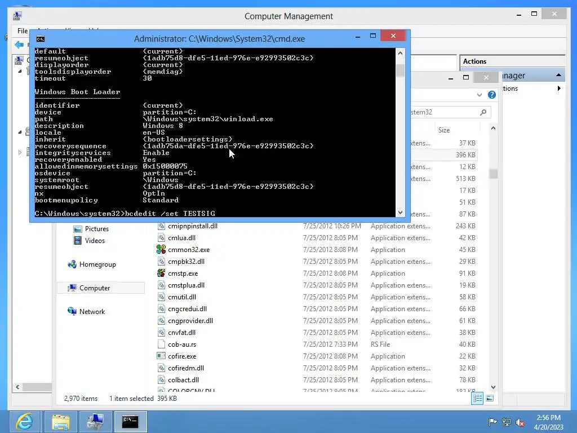This screenshot has width=577, height=433.
Task: Select cmstp.exe file icon
Action: click(161, 273)
